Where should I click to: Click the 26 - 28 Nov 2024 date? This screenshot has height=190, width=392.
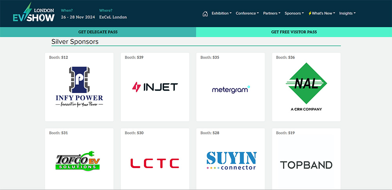tap(78, 17)
